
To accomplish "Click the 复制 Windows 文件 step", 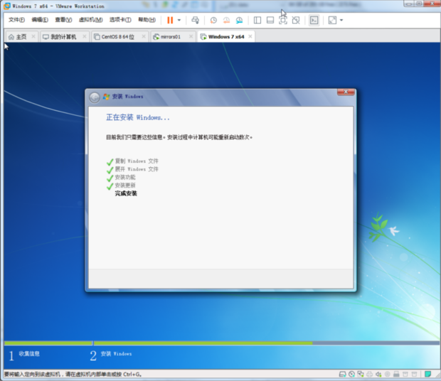I will (x=137, y=161).
